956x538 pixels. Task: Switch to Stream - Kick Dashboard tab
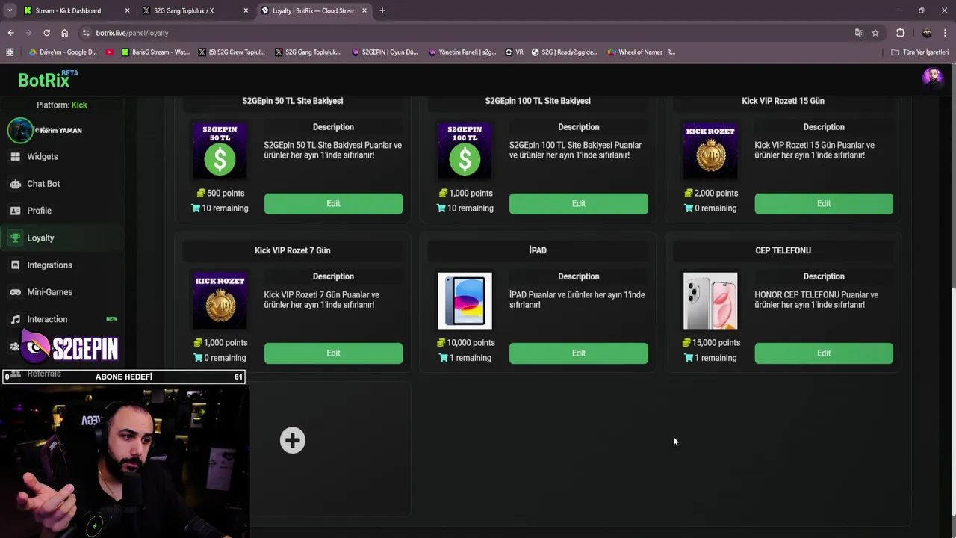69,10
